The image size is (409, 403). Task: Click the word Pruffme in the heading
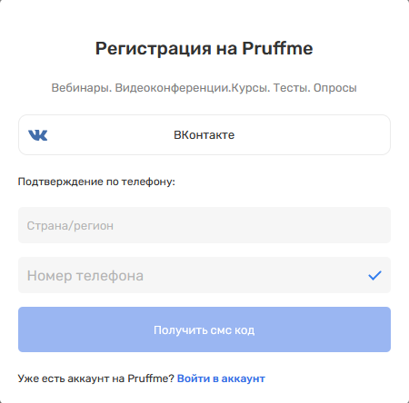pyautogui.click(x=277, y=48)
